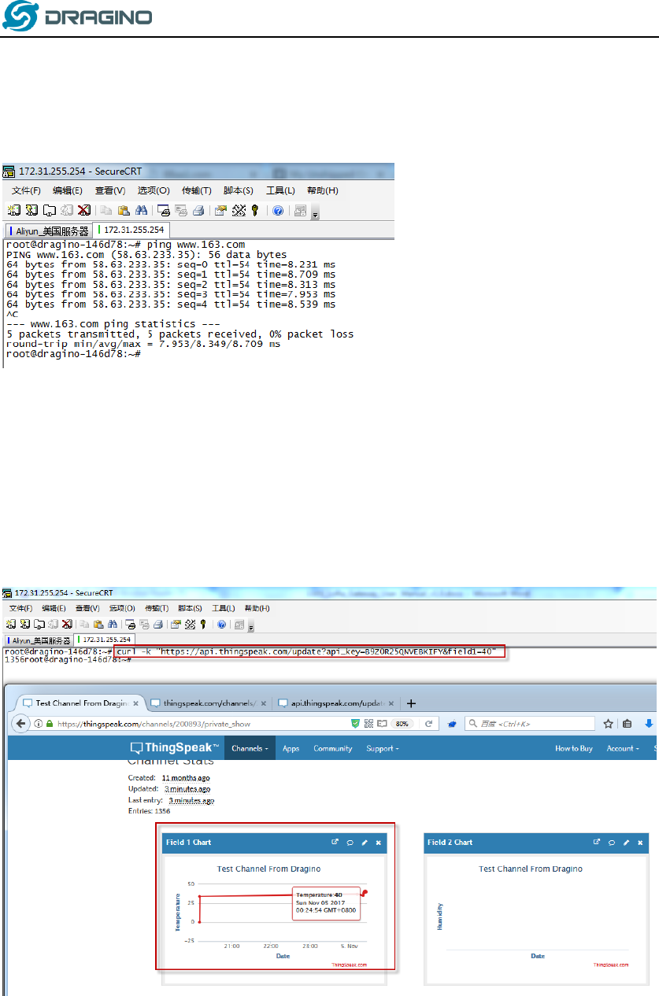Click red data point on Field 1 chart
This screenshot has height=996, width=659.
click(365, 893)
